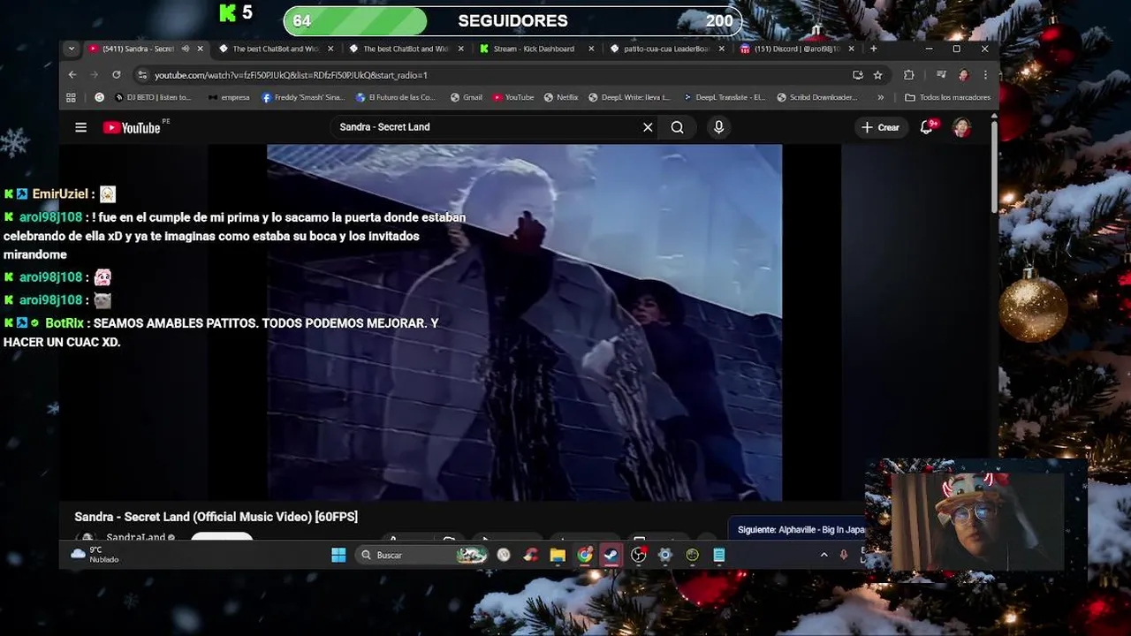Bookmark this page with the star

tap(877, 75)
